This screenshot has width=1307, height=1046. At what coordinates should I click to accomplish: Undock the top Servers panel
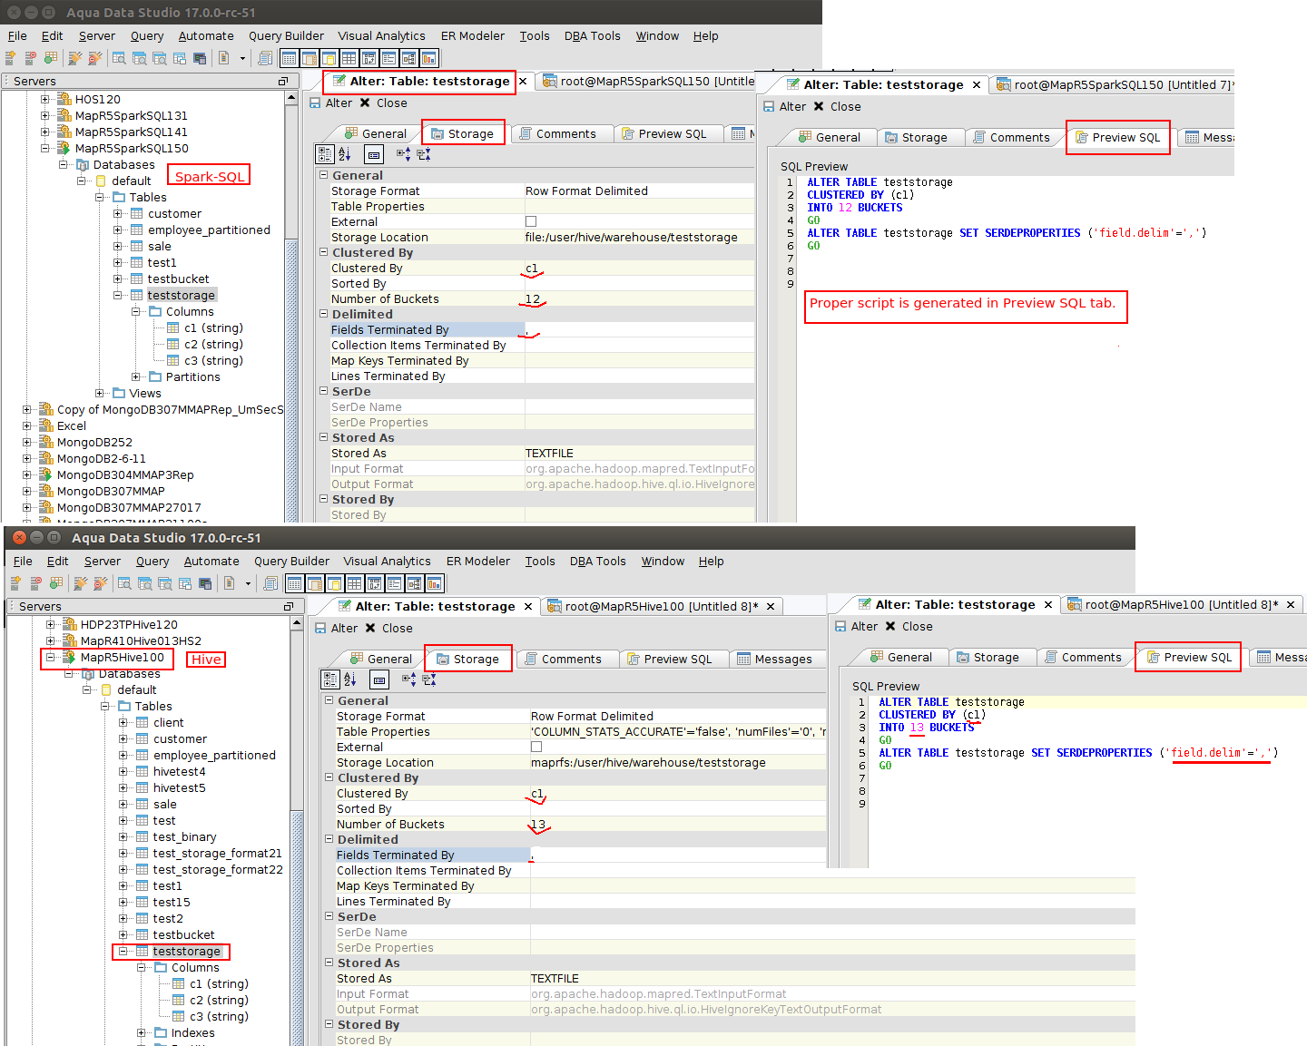pyautogui.click(x=282, y=82)
